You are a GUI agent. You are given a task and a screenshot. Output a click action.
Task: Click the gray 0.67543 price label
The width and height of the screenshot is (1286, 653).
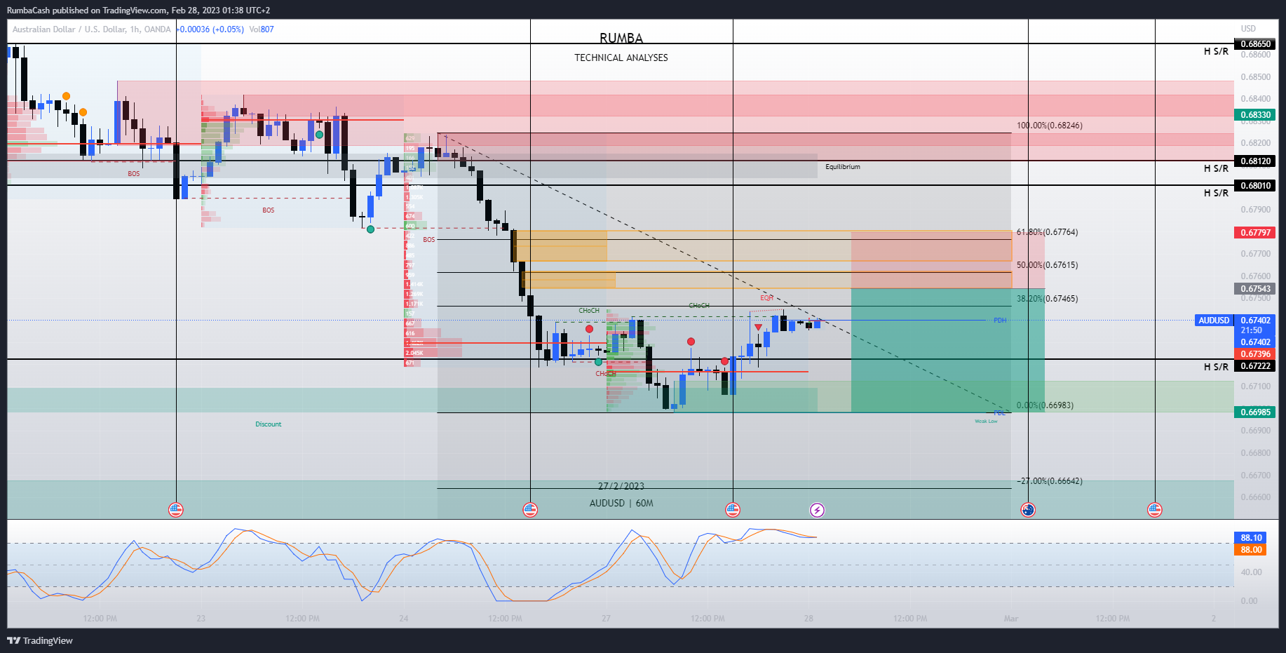(1255, 289)
